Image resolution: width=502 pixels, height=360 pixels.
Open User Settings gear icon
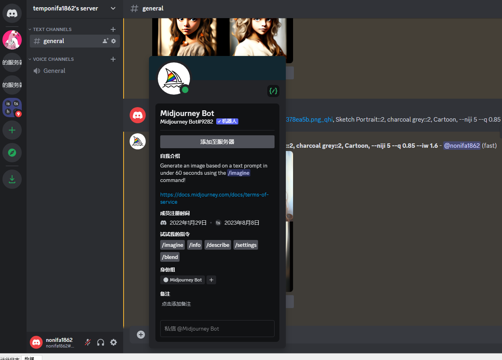coord(114,342)
